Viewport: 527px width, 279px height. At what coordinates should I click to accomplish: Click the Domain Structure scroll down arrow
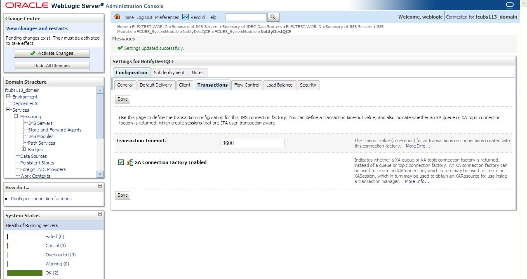[100, 174]
